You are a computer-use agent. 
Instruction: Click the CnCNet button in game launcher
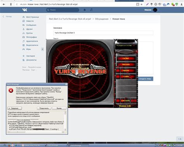pos(126,58)
